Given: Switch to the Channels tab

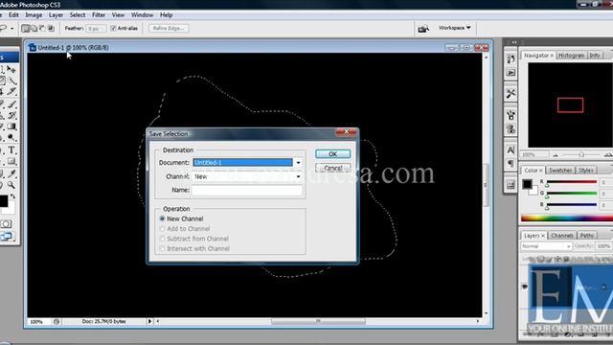Looking at the screenshot, I should tap(562, 236).
